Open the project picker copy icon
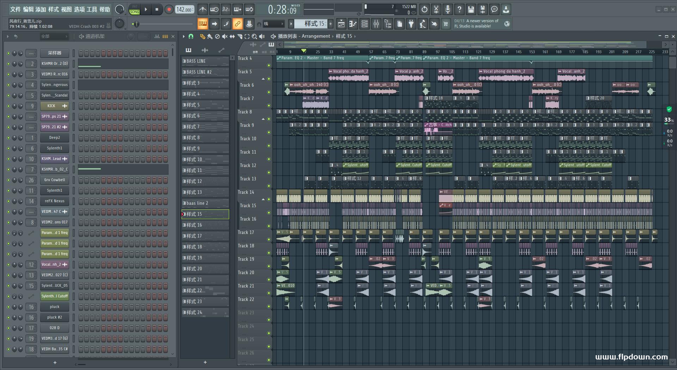677x370 pixels. (x=399, y=24)
